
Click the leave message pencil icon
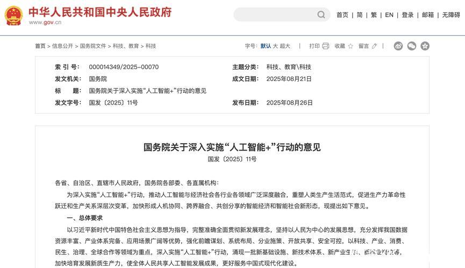coord(375,46)
